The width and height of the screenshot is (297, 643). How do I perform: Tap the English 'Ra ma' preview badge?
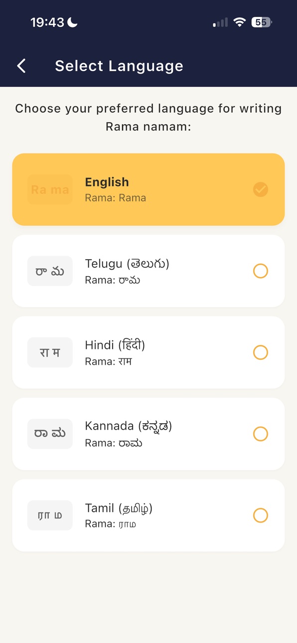[50, 189]
